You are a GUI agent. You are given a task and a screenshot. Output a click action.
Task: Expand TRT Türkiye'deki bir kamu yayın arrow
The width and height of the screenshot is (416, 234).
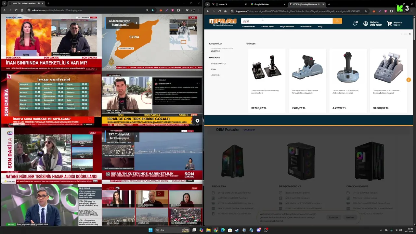(x=136, y=136)
